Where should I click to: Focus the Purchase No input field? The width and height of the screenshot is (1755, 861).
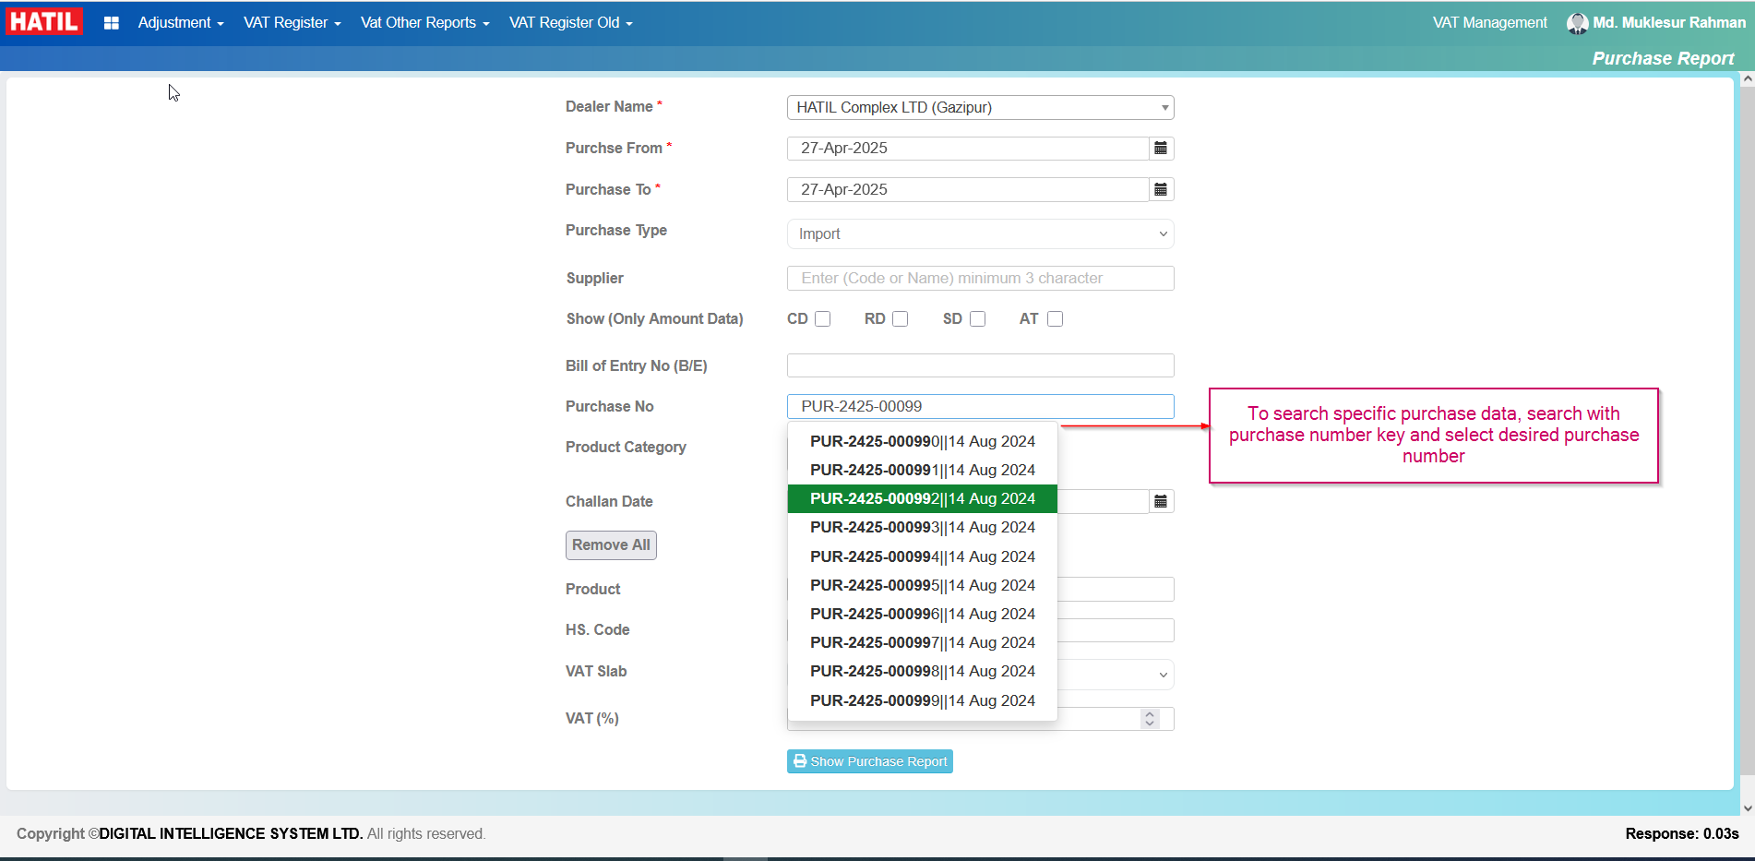[980, 407]
